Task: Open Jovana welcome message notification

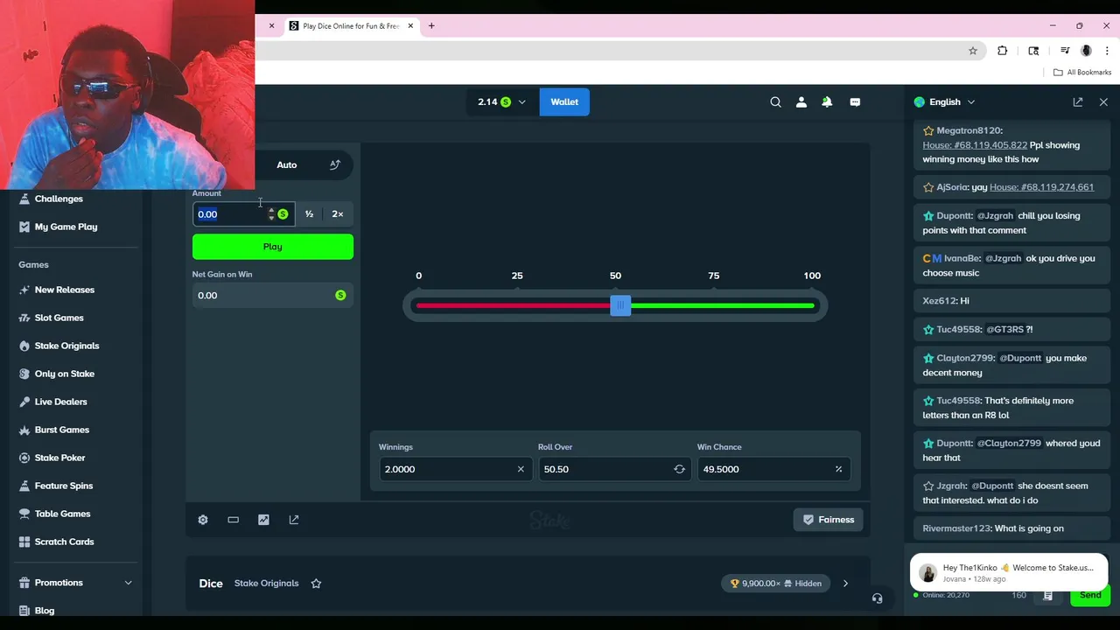Action: [x=1009, y=573]
